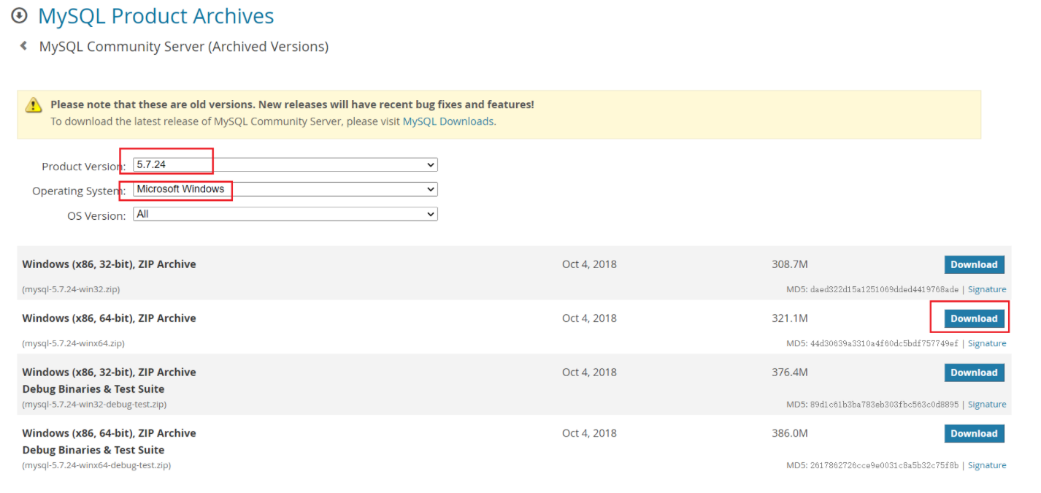
Task: Click the Oct 4, 2018 date in 308.7M row
Action: click(x=589, y=264)
